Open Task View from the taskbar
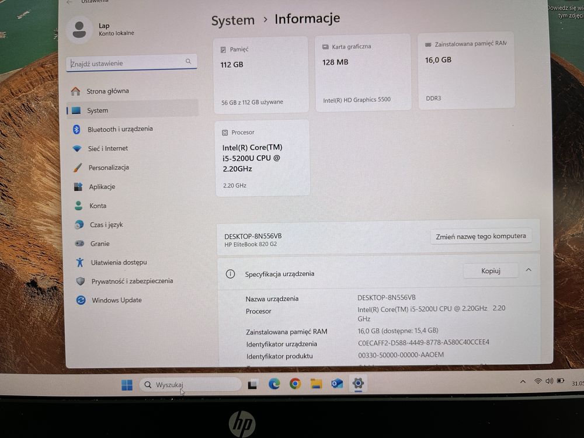The width and height of the screenshot is (584, 438). pos(253,384)
